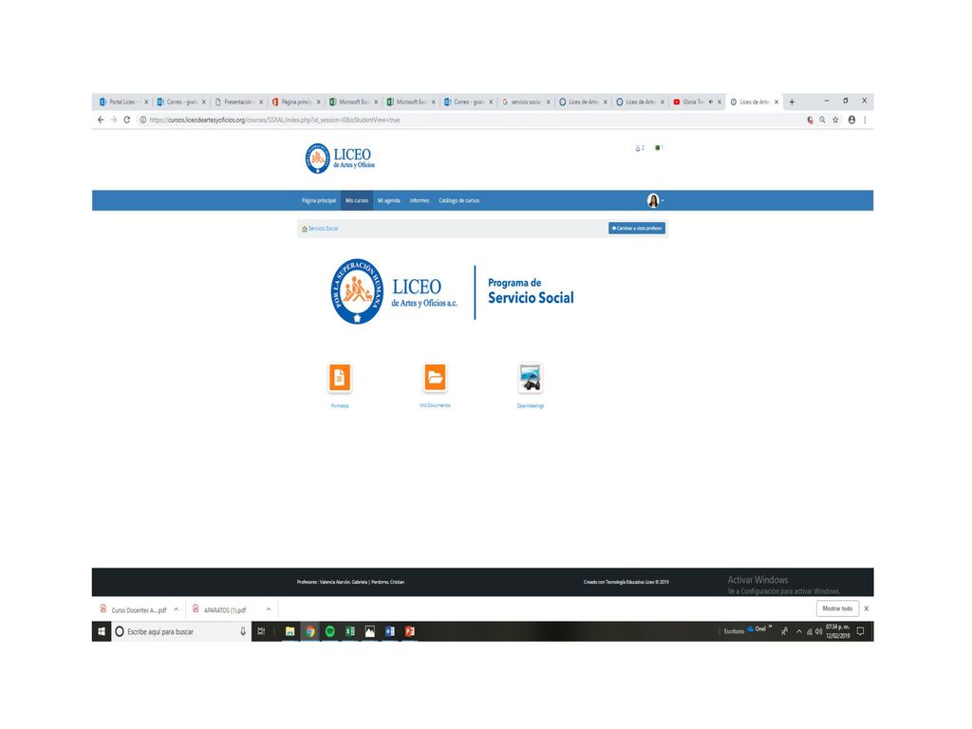Open File Explorer from taskbar

point(290,631)
